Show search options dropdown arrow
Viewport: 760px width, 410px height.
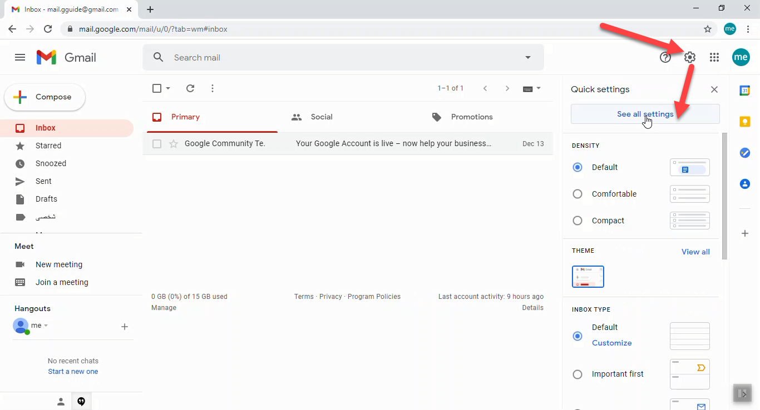[528, 57]
